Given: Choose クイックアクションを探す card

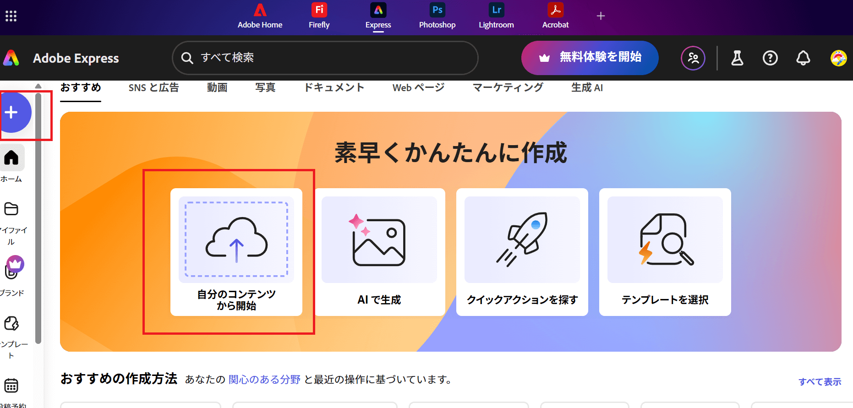Looking at the screenshot, I should tap(522, 252).
